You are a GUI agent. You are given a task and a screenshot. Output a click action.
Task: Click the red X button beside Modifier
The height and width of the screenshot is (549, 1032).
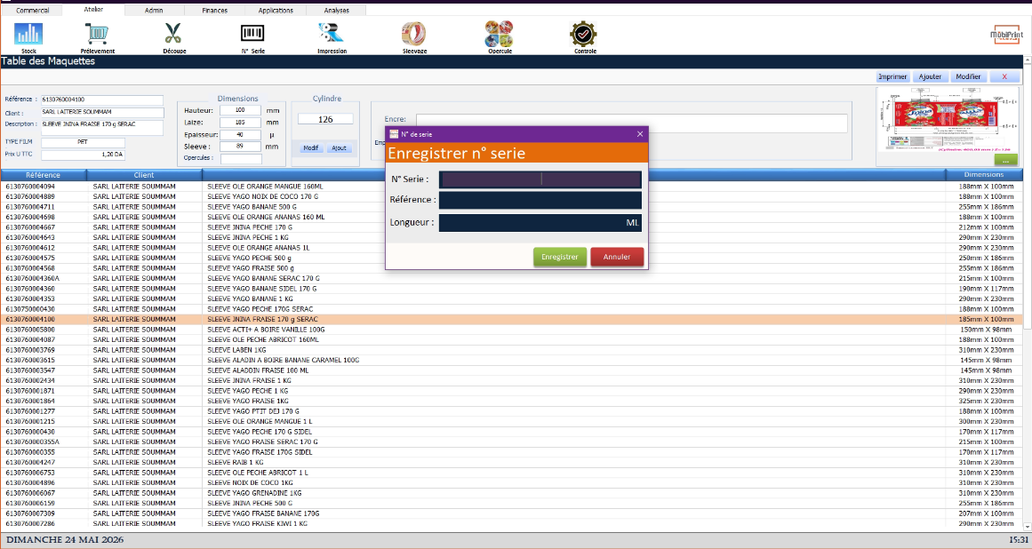[1004, 77]
